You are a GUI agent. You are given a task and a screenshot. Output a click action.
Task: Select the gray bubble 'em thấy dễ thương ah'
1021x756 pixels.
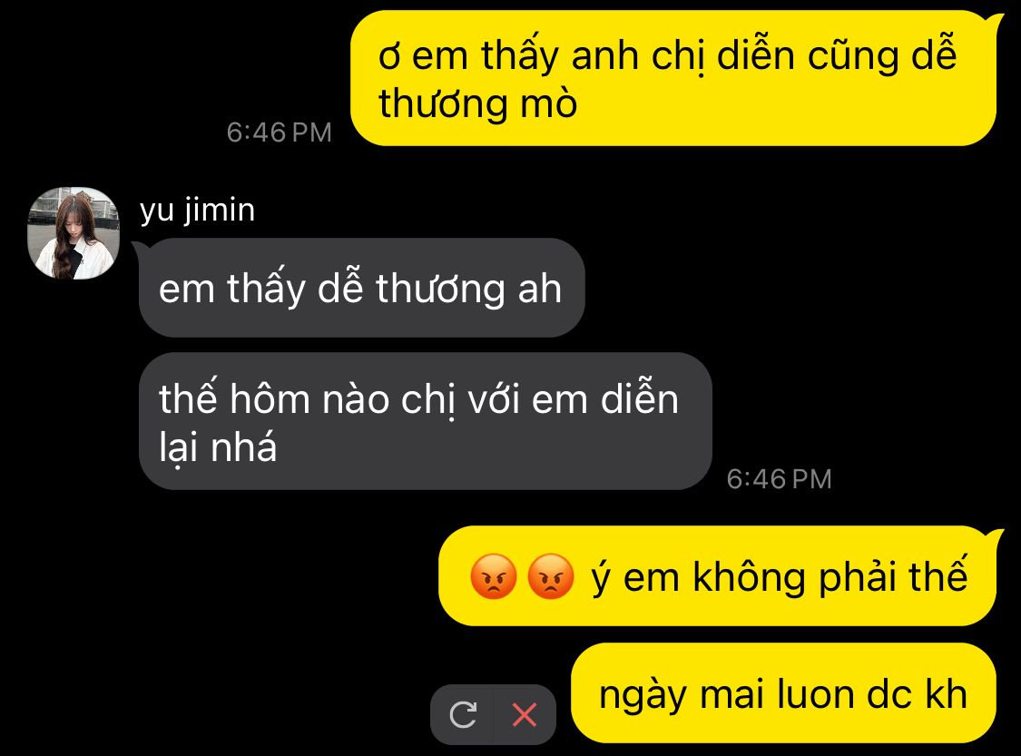361,288
